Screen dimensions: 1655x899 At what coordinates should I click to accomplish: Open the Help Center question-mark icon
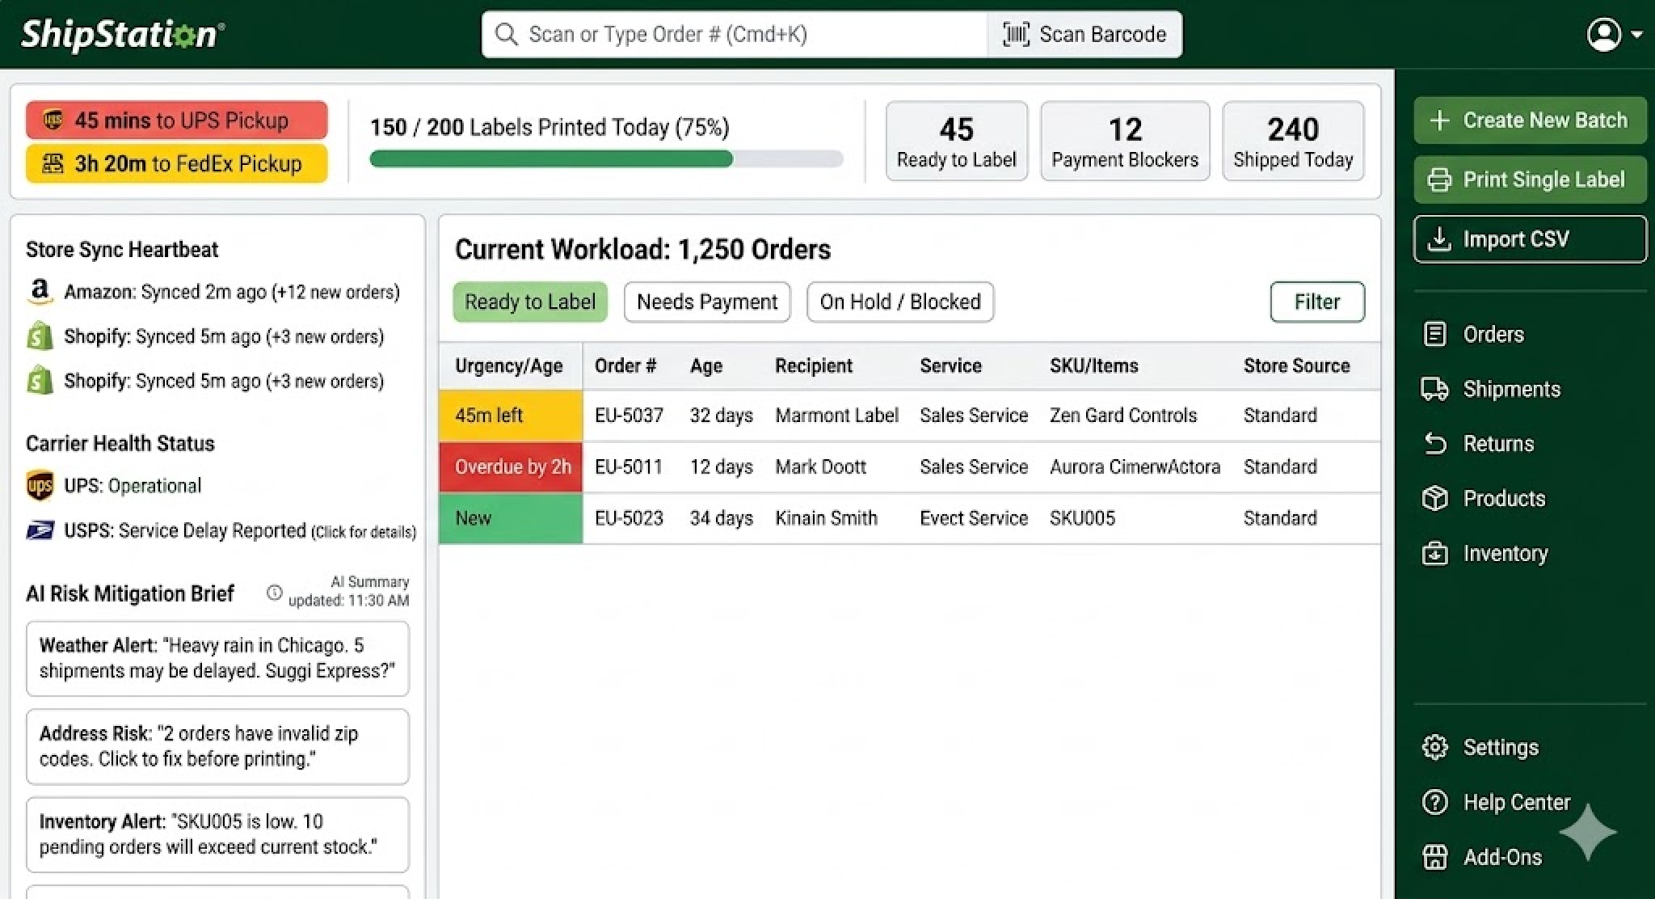[x=1434, y=802]
